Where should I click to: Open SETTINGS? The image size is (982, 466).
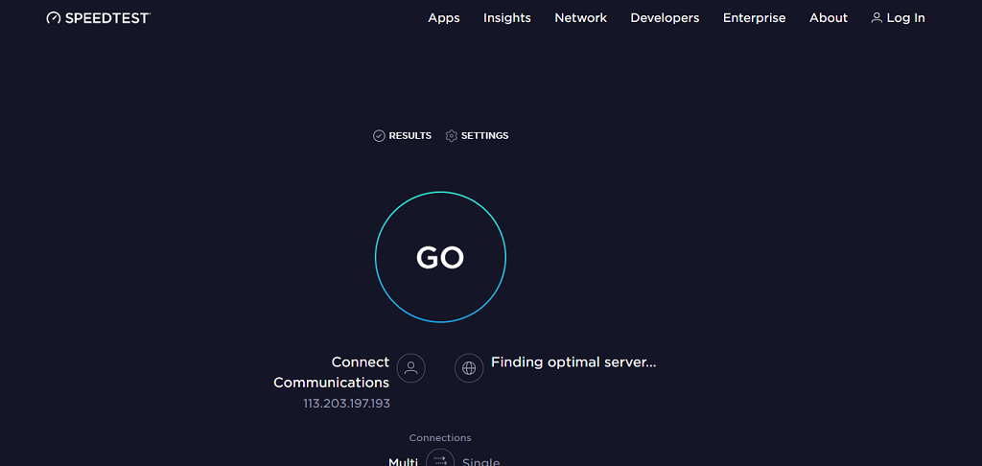coord(478,136)
